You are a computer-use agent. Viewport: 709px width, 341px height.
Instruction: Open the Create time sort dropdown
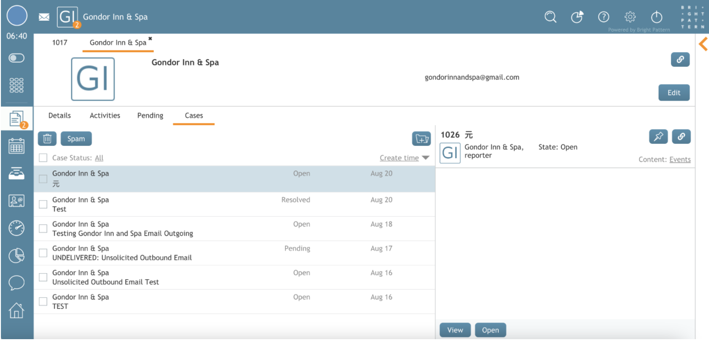point(399,158)
